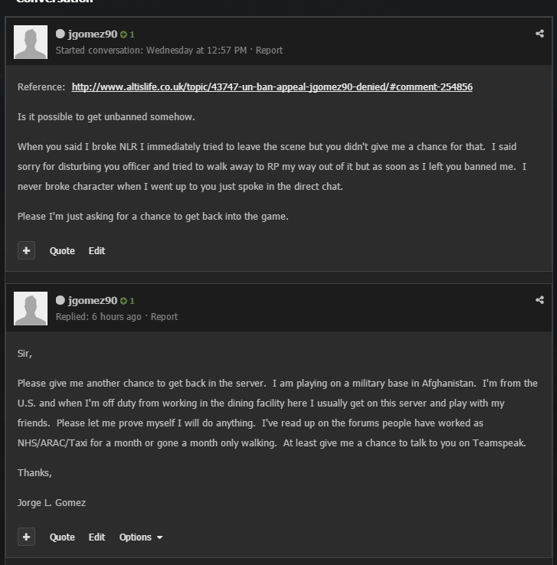This screenshot has width=557, height=565.
Task: Click green reputation badge on first message
Action: [x=127, y=34]
